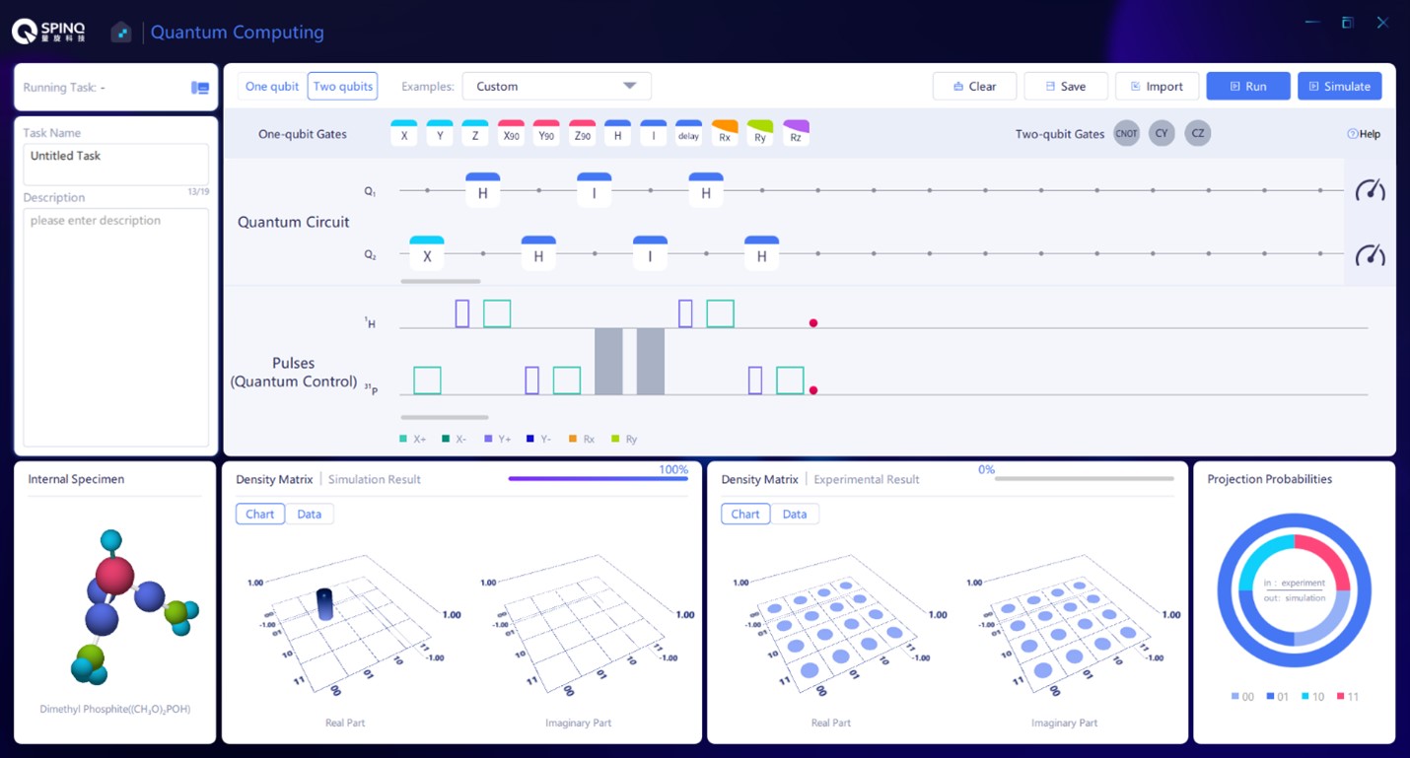Pick the Z gate from the one-qubit palette
Viewport: 1410px width, 758px height.
tap(475, 133)
